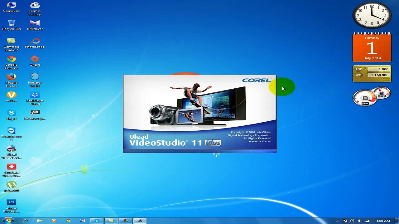The width and height of the screenshot is (399, 224).
Task: Click the Tuesday 1 July calendar gadget
Action: point(372,48)
